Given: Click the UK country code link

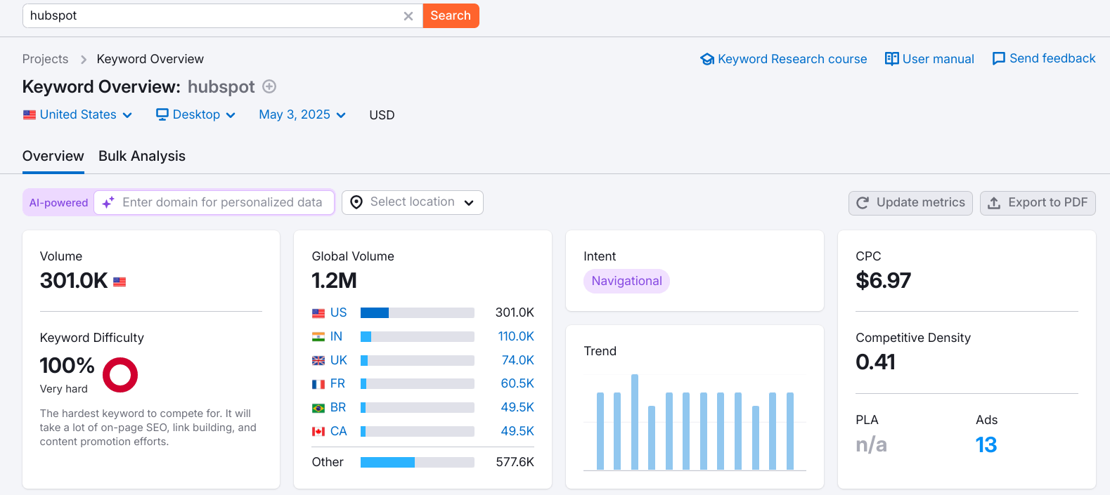Looking at the screenshot, I should coord(339,360).
